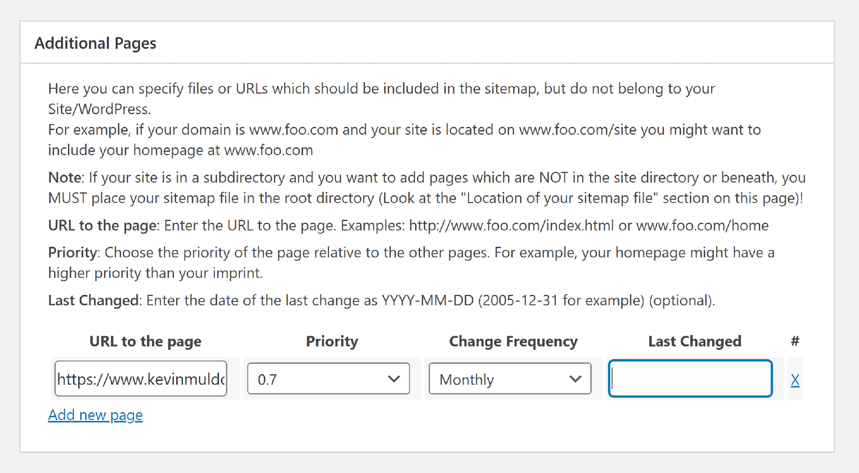The height and width of the screenshot is (473, 859).
Task: Click the Last Changed column header
Action: coord(695,341)
